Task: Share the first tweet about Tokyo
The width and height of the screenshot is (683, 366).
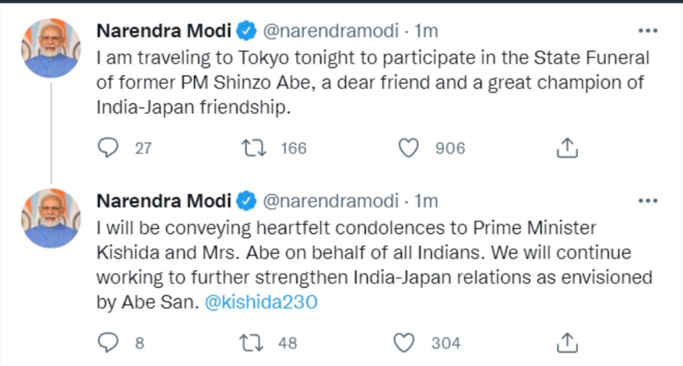Action: coord(567,148)
